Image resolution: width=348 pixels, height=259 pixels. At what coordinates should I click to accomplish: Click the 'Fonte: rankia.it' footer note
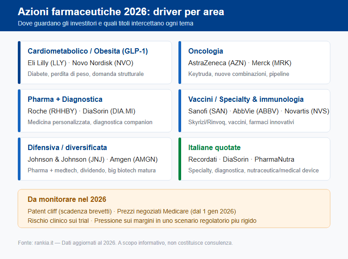coord(125,243)
